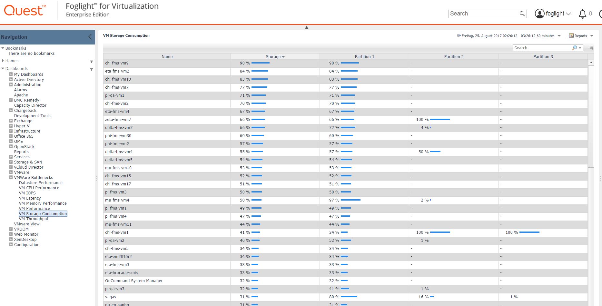Click chi-fms-vm9 storage usage bar
The image size is (602, 306).
[261, 63]
